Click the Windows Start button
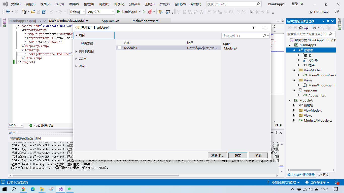344x193 pixels. (x=5, y=189)
